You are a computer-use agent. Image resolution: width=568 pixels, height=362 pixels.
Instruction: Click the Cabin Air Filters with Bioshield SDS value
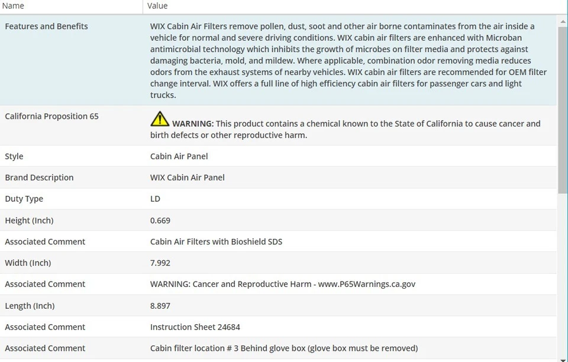click(x=216, y=242)
